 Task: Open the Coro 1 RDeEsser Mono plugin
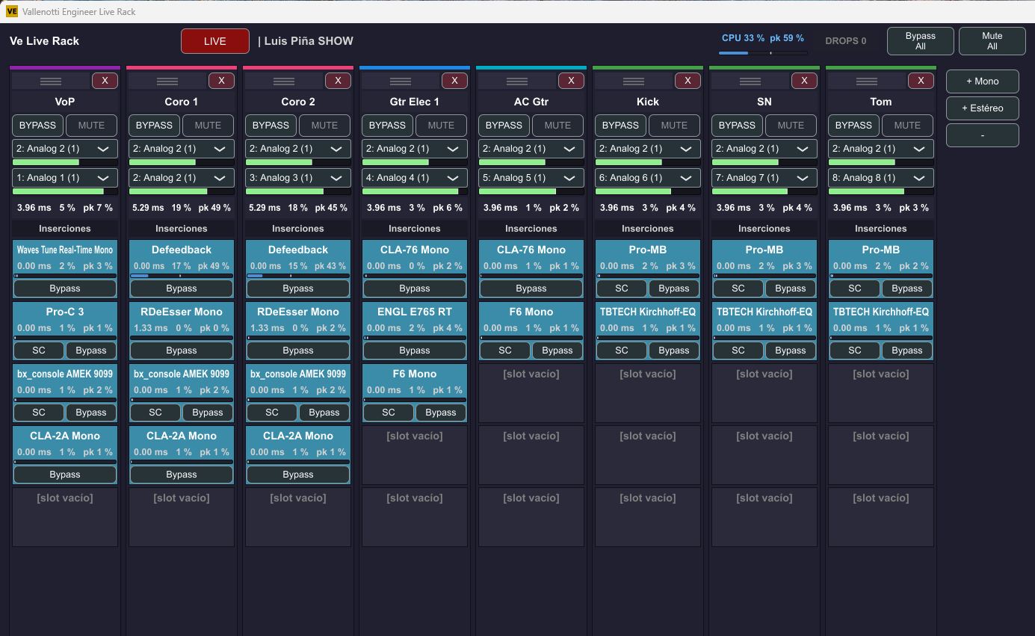tap(182, 312)
